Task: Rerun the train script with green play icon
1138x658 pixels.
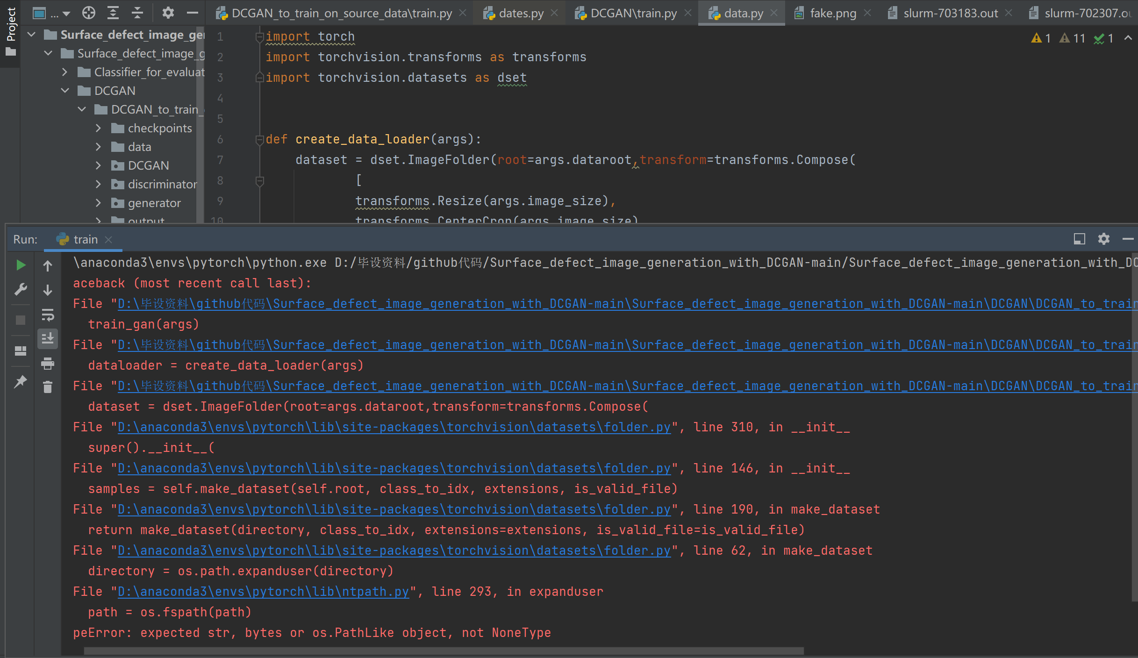Action: pyautogui.click(x=21, y=265)
